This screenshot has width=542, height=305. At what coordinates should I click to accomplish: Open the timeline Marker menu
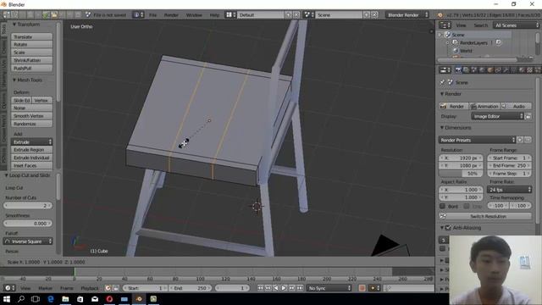point(45,288)
